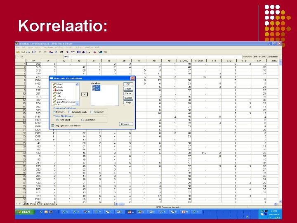Click the source variable list scroll-up arrow

pos(77,84)
